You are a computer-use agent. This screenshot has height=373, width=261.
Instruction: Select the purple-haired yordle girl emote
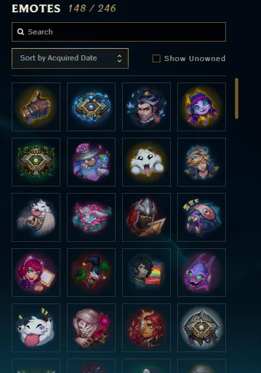click(x=201, y=107)
